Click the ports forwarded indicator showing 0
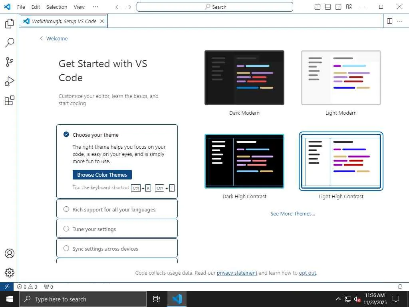Image resolution: width=409 pixels, height=307 pixels. 48,287
